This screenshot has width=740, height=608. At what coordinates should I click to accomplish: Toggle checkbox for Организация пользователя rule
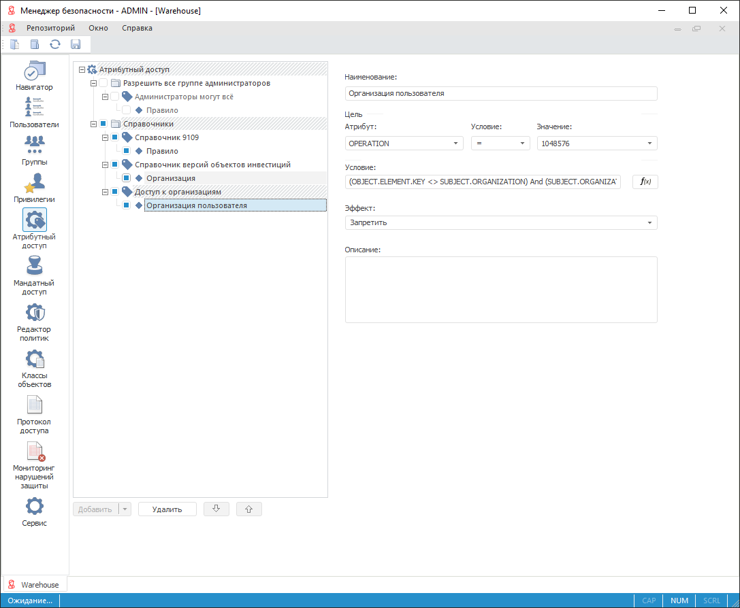(x=127, y=205)
